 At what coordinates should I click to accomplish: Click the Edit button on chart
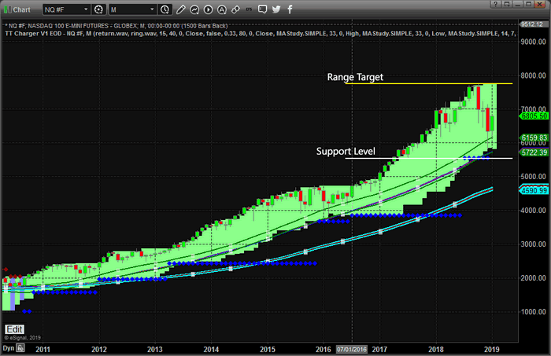pyautogui.click(x=14, y=329)
